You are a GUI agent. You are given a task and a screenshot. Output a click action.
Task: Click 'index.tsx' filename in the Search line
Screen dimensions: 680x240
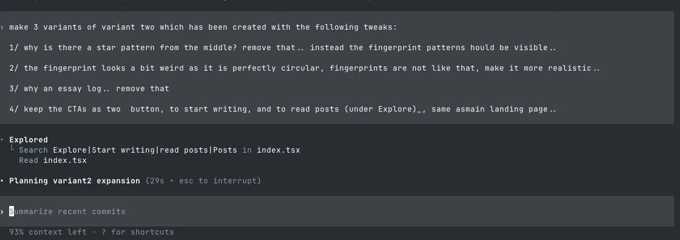click(278, 150)
